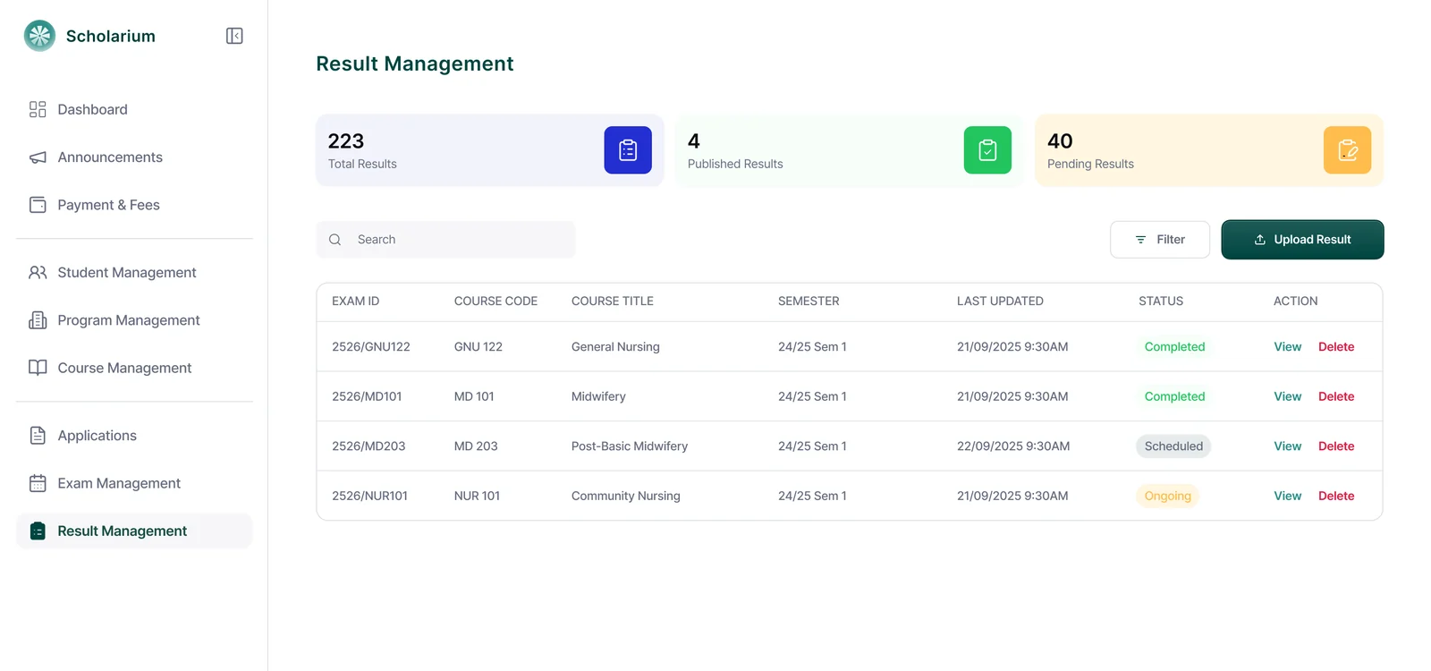1431x671 pixels.
Task: Click the COURSE TITLE column header
Action: (x=613, y=302)
